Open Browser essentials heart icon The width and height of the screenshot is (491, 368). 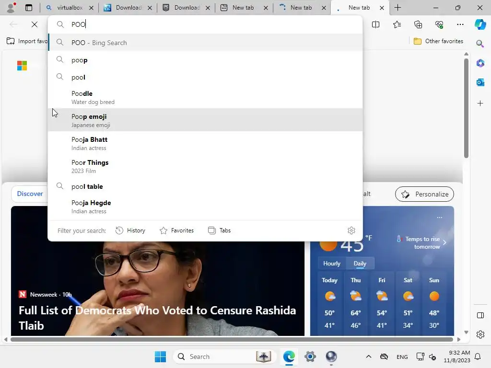point(439,24)
